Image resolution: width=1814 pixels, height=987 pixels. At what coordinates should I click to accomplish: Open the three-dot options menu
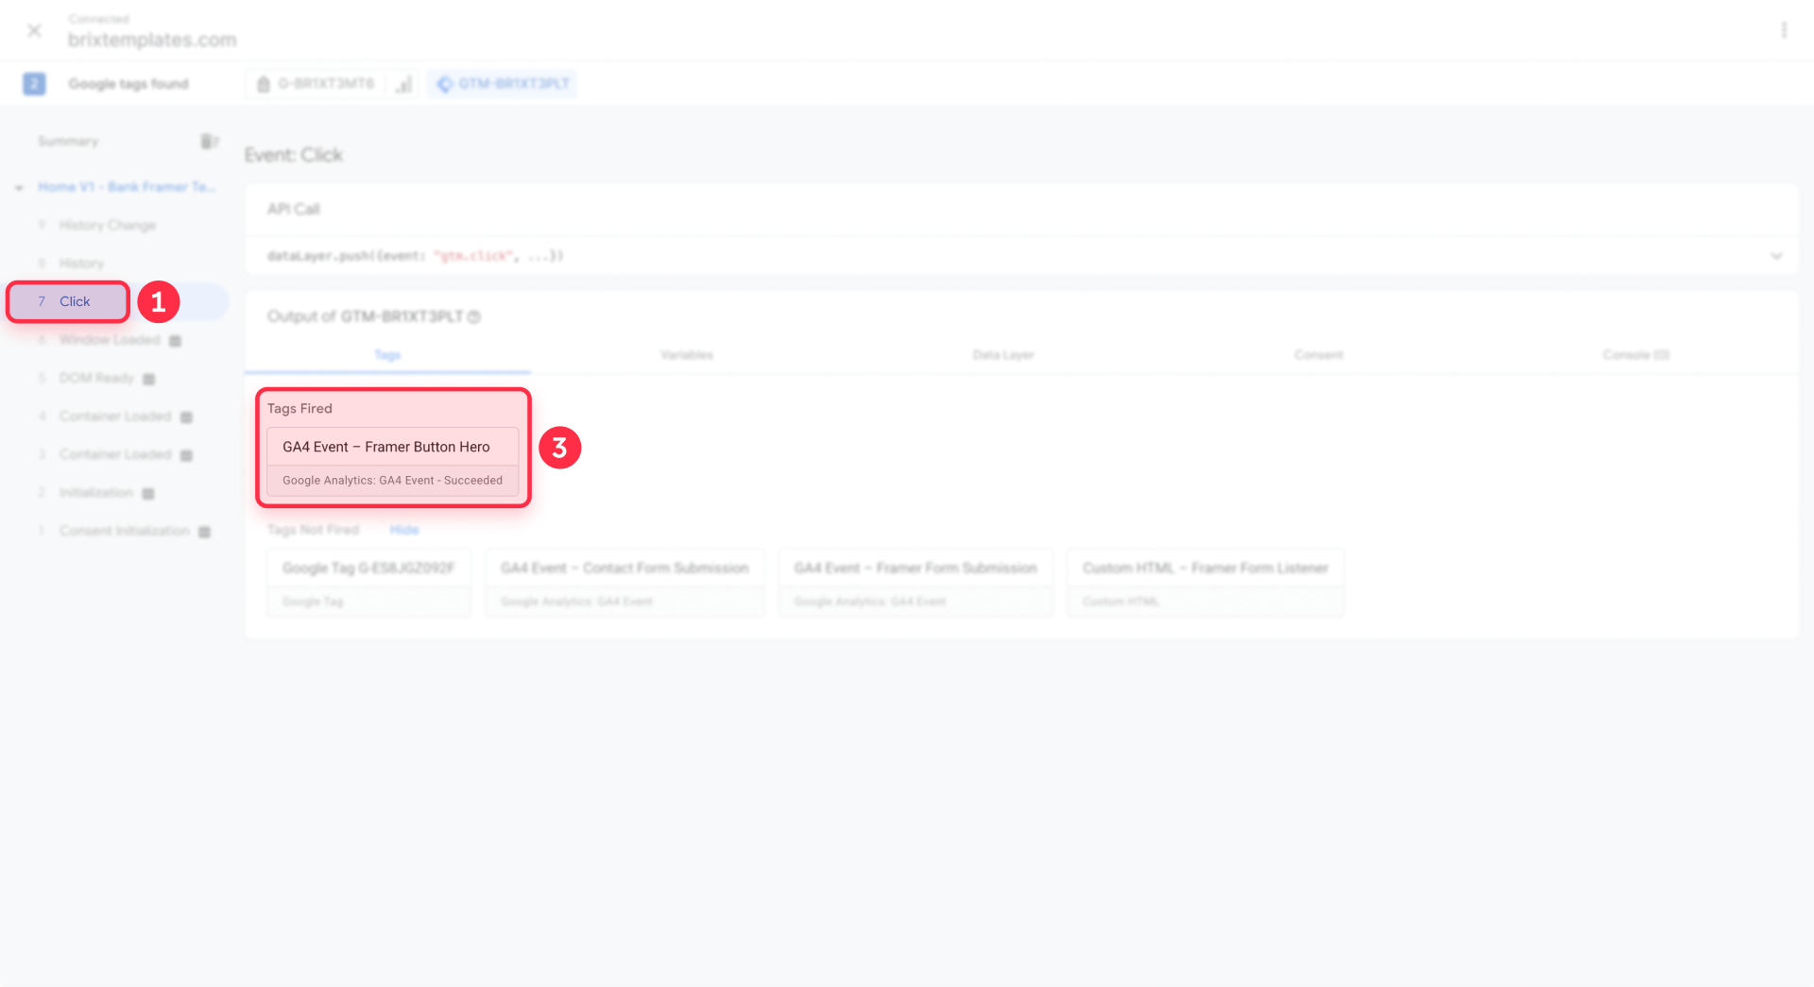[x=1784, y=30]
